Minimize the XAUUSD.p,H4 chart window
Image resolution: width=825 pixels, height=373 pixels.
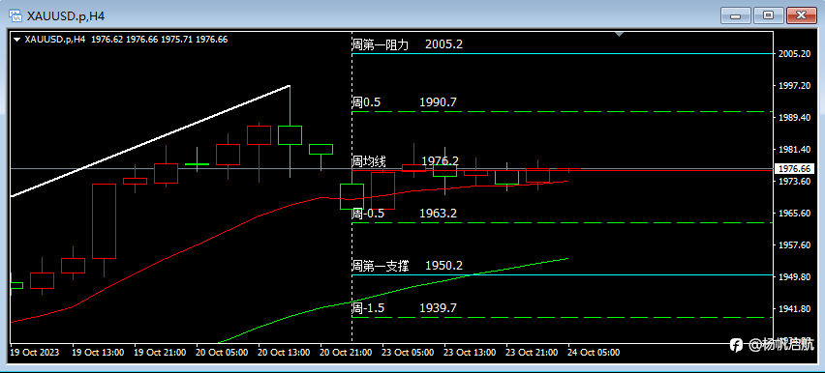click(x=735, y=15)
